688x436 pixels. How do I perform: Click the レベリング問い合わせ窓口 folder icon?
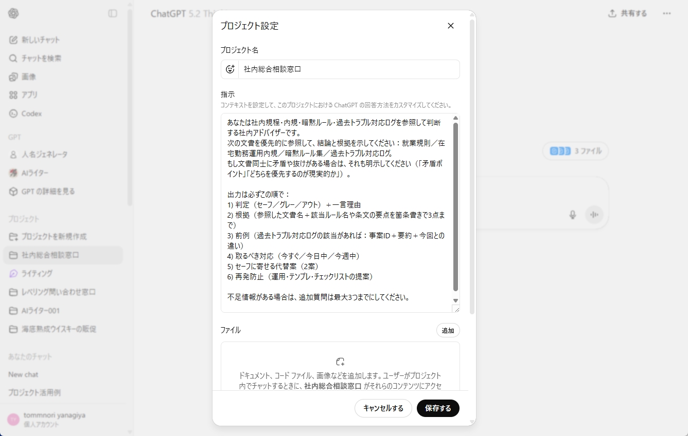(x=13, y=292)
